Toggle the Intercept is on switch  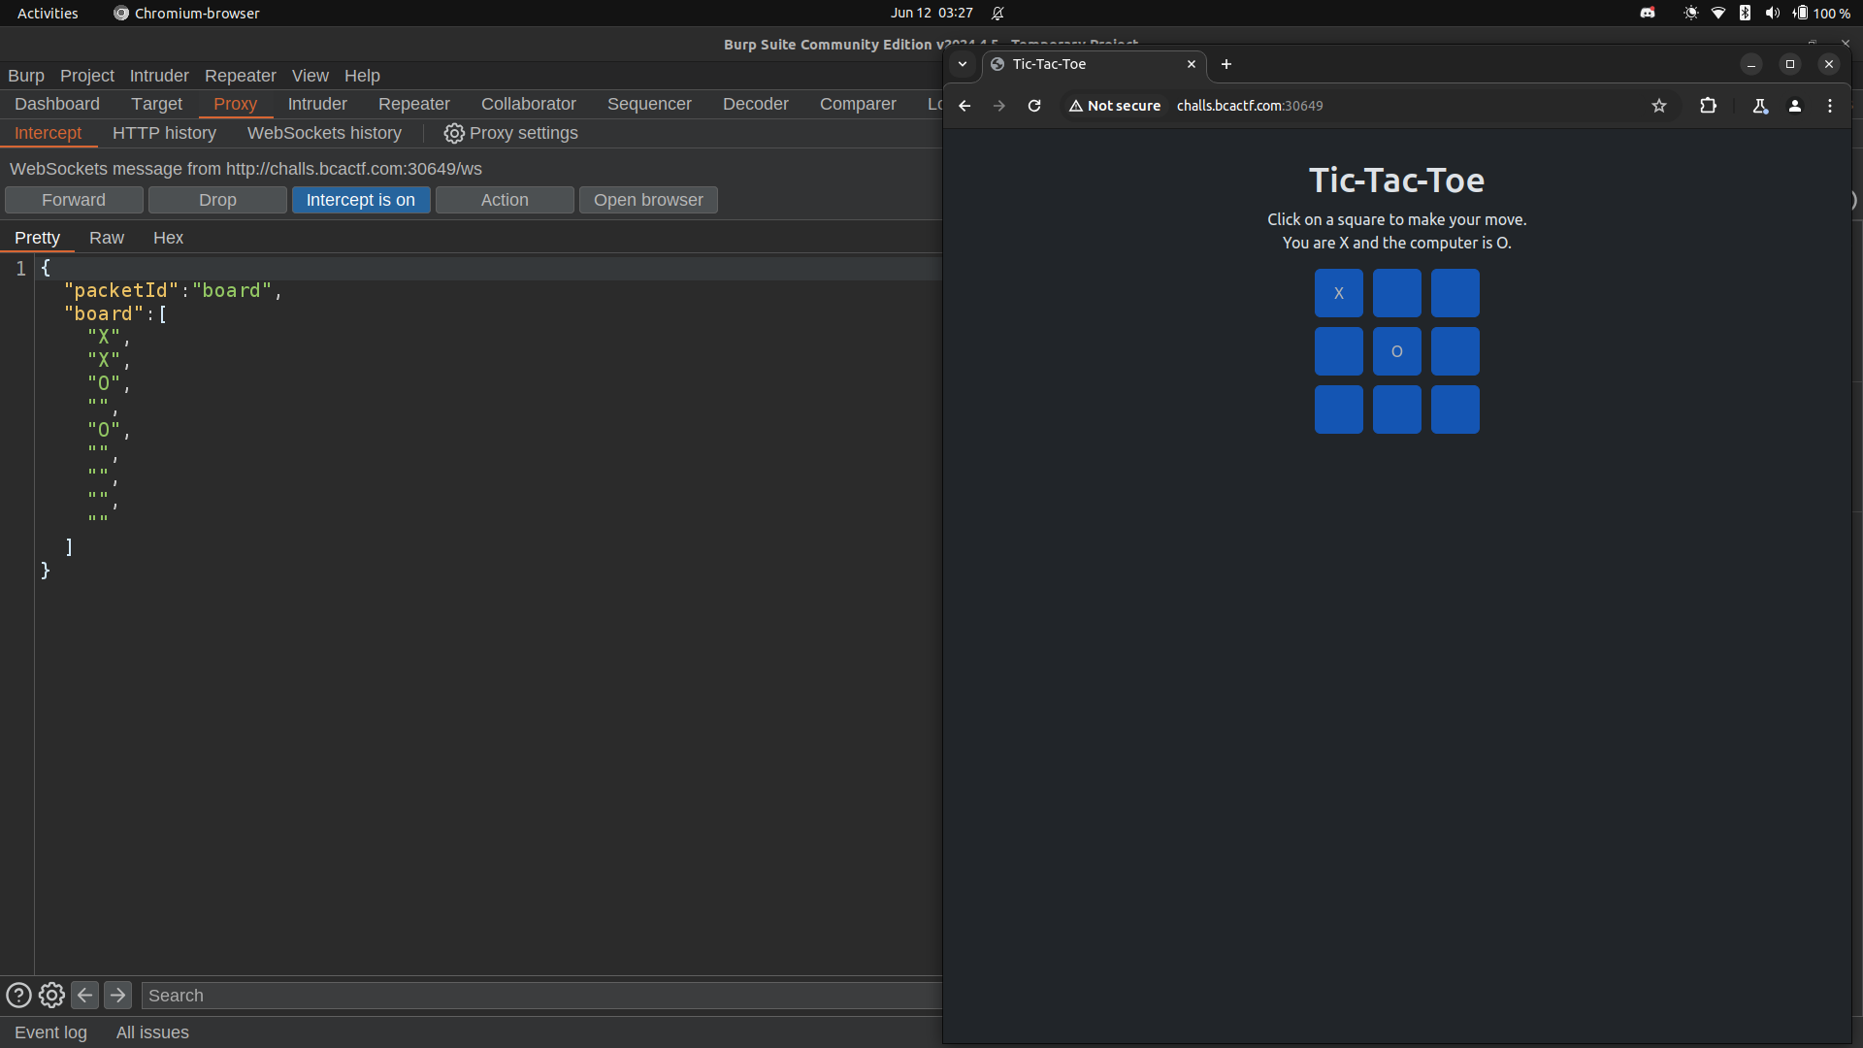361,200
